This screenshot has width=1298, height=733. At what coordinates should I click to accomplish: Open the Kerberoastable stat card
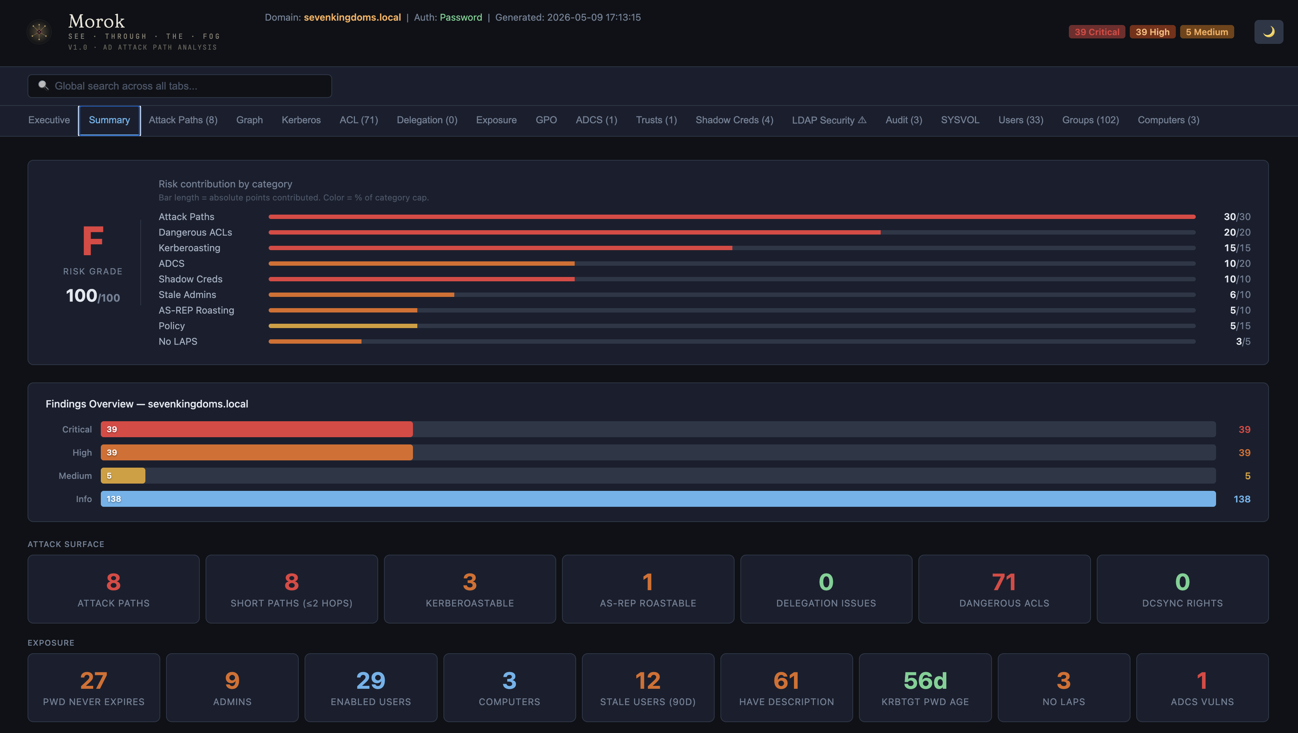tap(470, 589)
